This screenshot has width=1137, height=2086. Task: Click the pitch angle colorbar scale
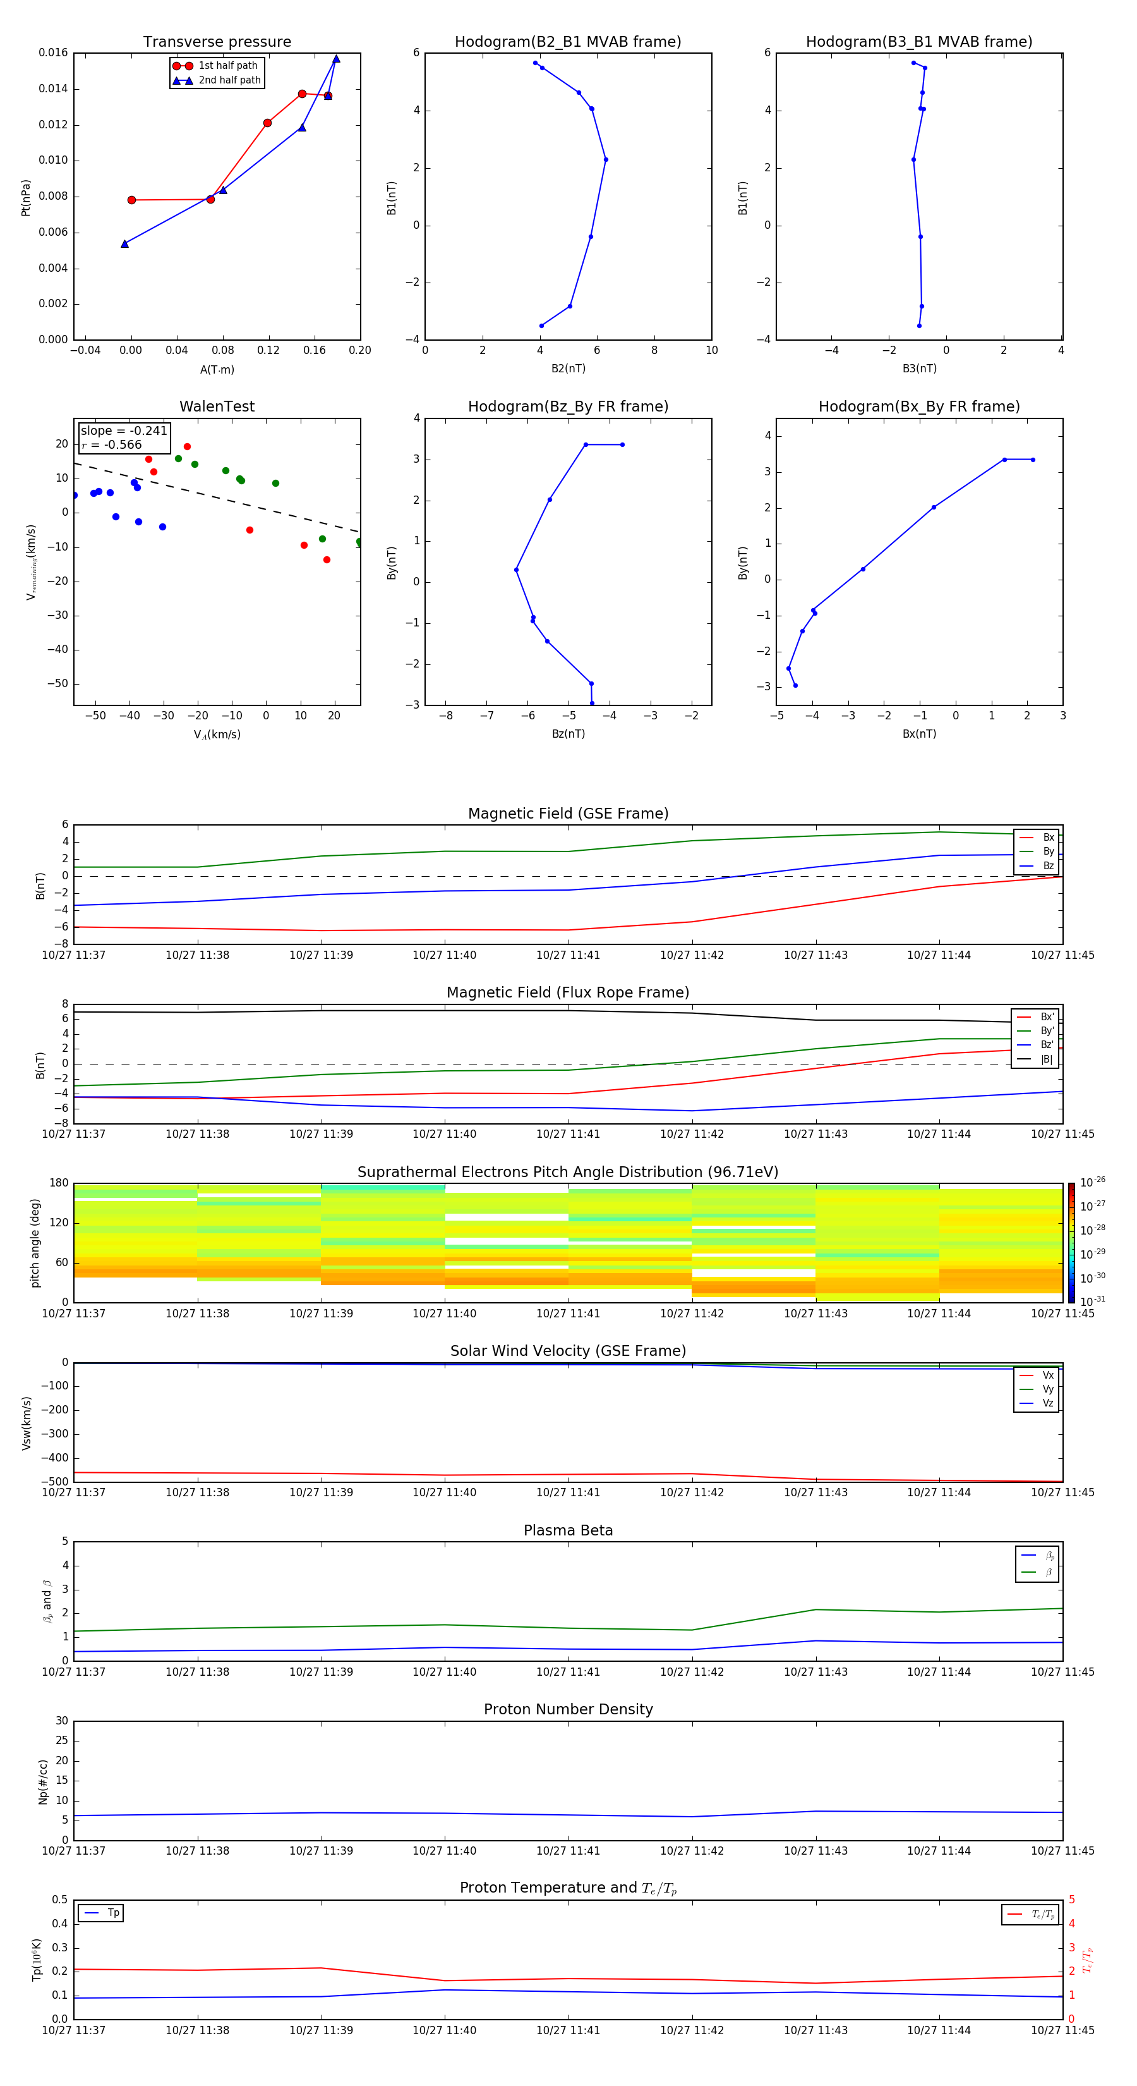coord(1071,1242)
